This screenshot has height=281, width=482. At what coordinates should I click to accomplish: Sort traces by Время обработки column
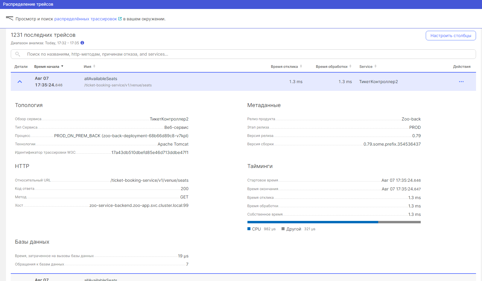[x=332, y=67]
